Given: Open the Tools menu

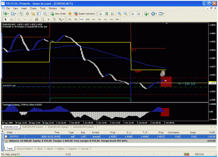Looking at the screenshot, I should click(x=43, y=8).
